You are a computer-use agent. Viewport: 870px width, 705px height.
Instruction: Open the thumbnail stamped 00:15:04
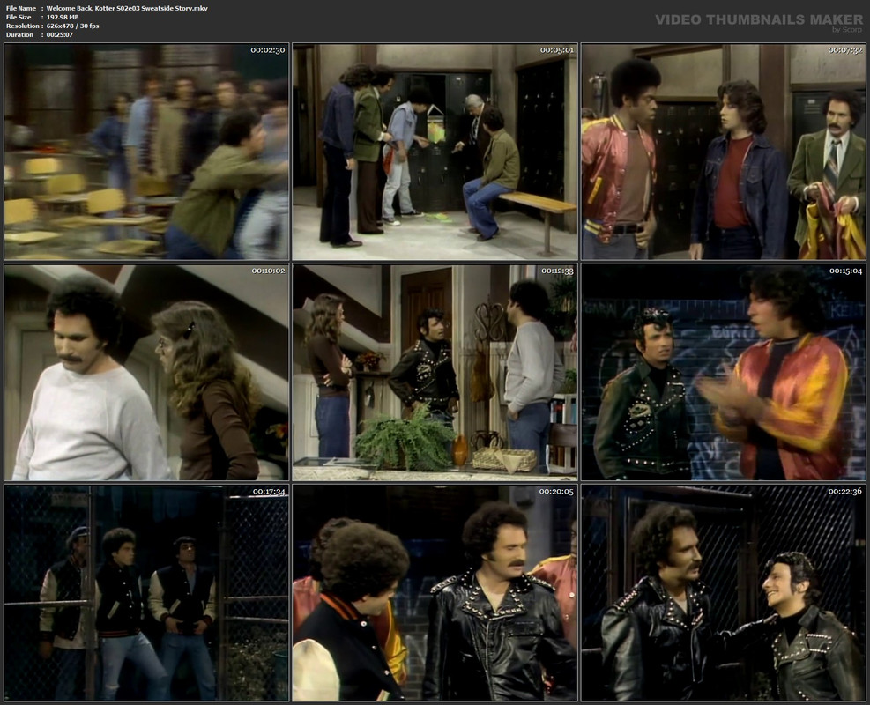point(724,372)
